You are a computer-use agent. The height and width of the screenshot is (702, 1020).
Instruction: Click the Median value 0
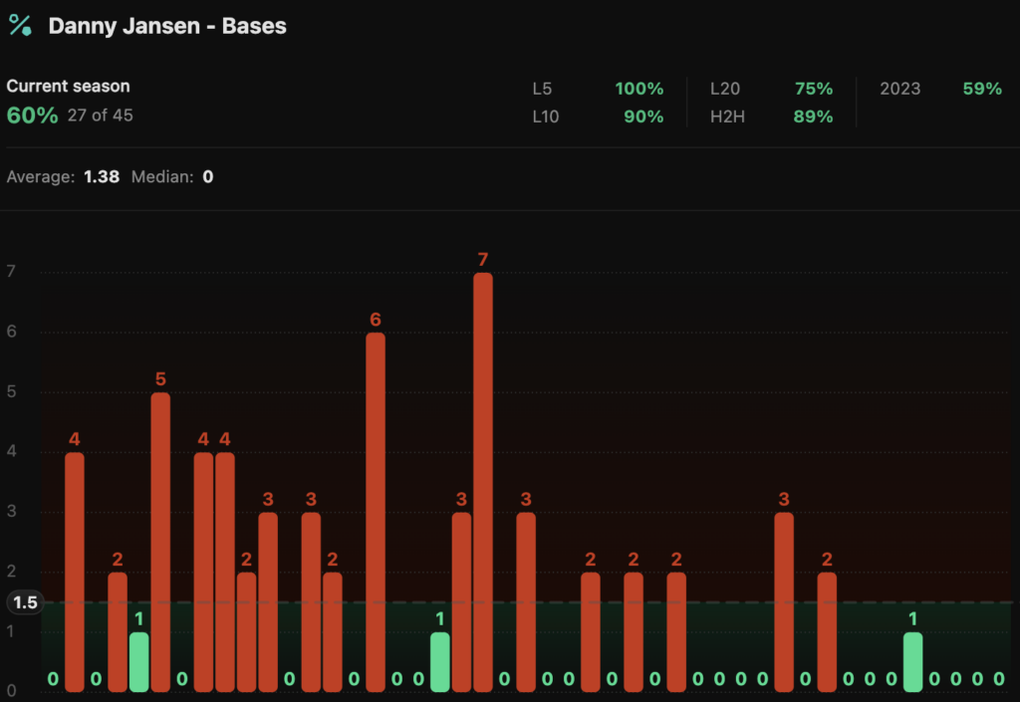coord(207,177)
